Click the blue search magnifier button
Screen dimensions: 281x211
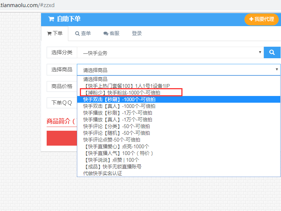pos(272,53)
